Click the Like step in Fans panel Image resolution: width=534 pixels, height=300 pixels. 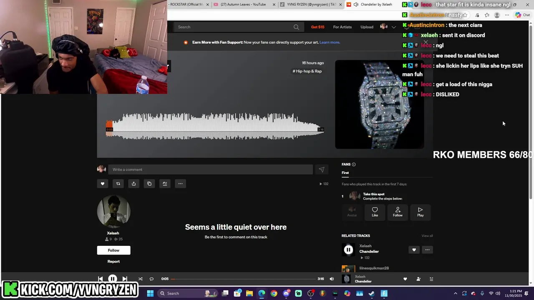[375, 212]
